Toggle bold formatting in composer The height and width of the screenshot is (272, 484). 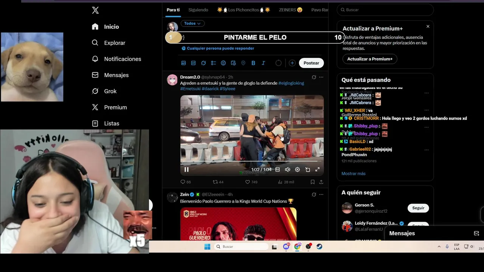pyautogui.click(x=253, y=63)
